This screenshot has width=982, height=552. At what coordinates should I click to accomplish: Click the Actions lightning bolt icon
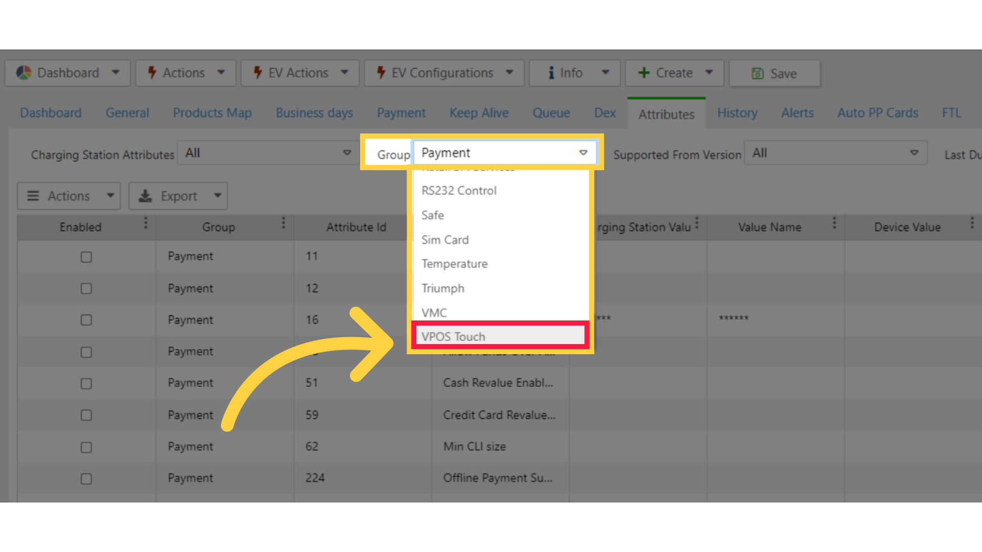(152, 73)
